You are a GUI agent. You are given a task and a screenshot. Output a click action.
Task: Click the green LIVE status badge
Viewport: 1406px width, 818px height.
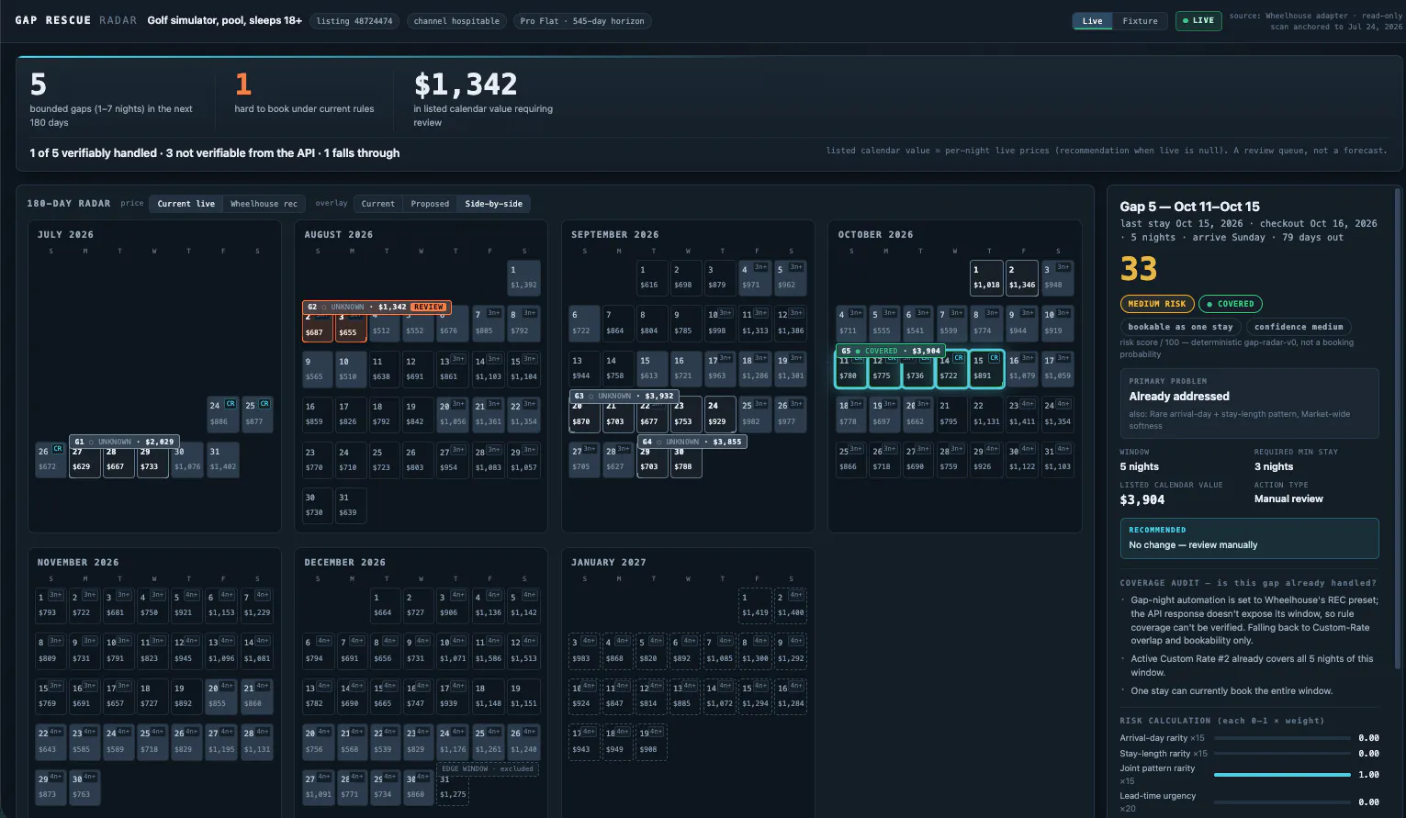click(1198, 20)
